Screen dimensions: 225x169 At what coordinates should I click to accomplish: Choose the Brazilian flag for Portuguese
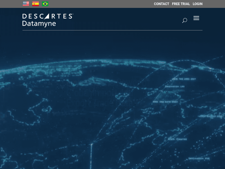(x=45, y=4)
